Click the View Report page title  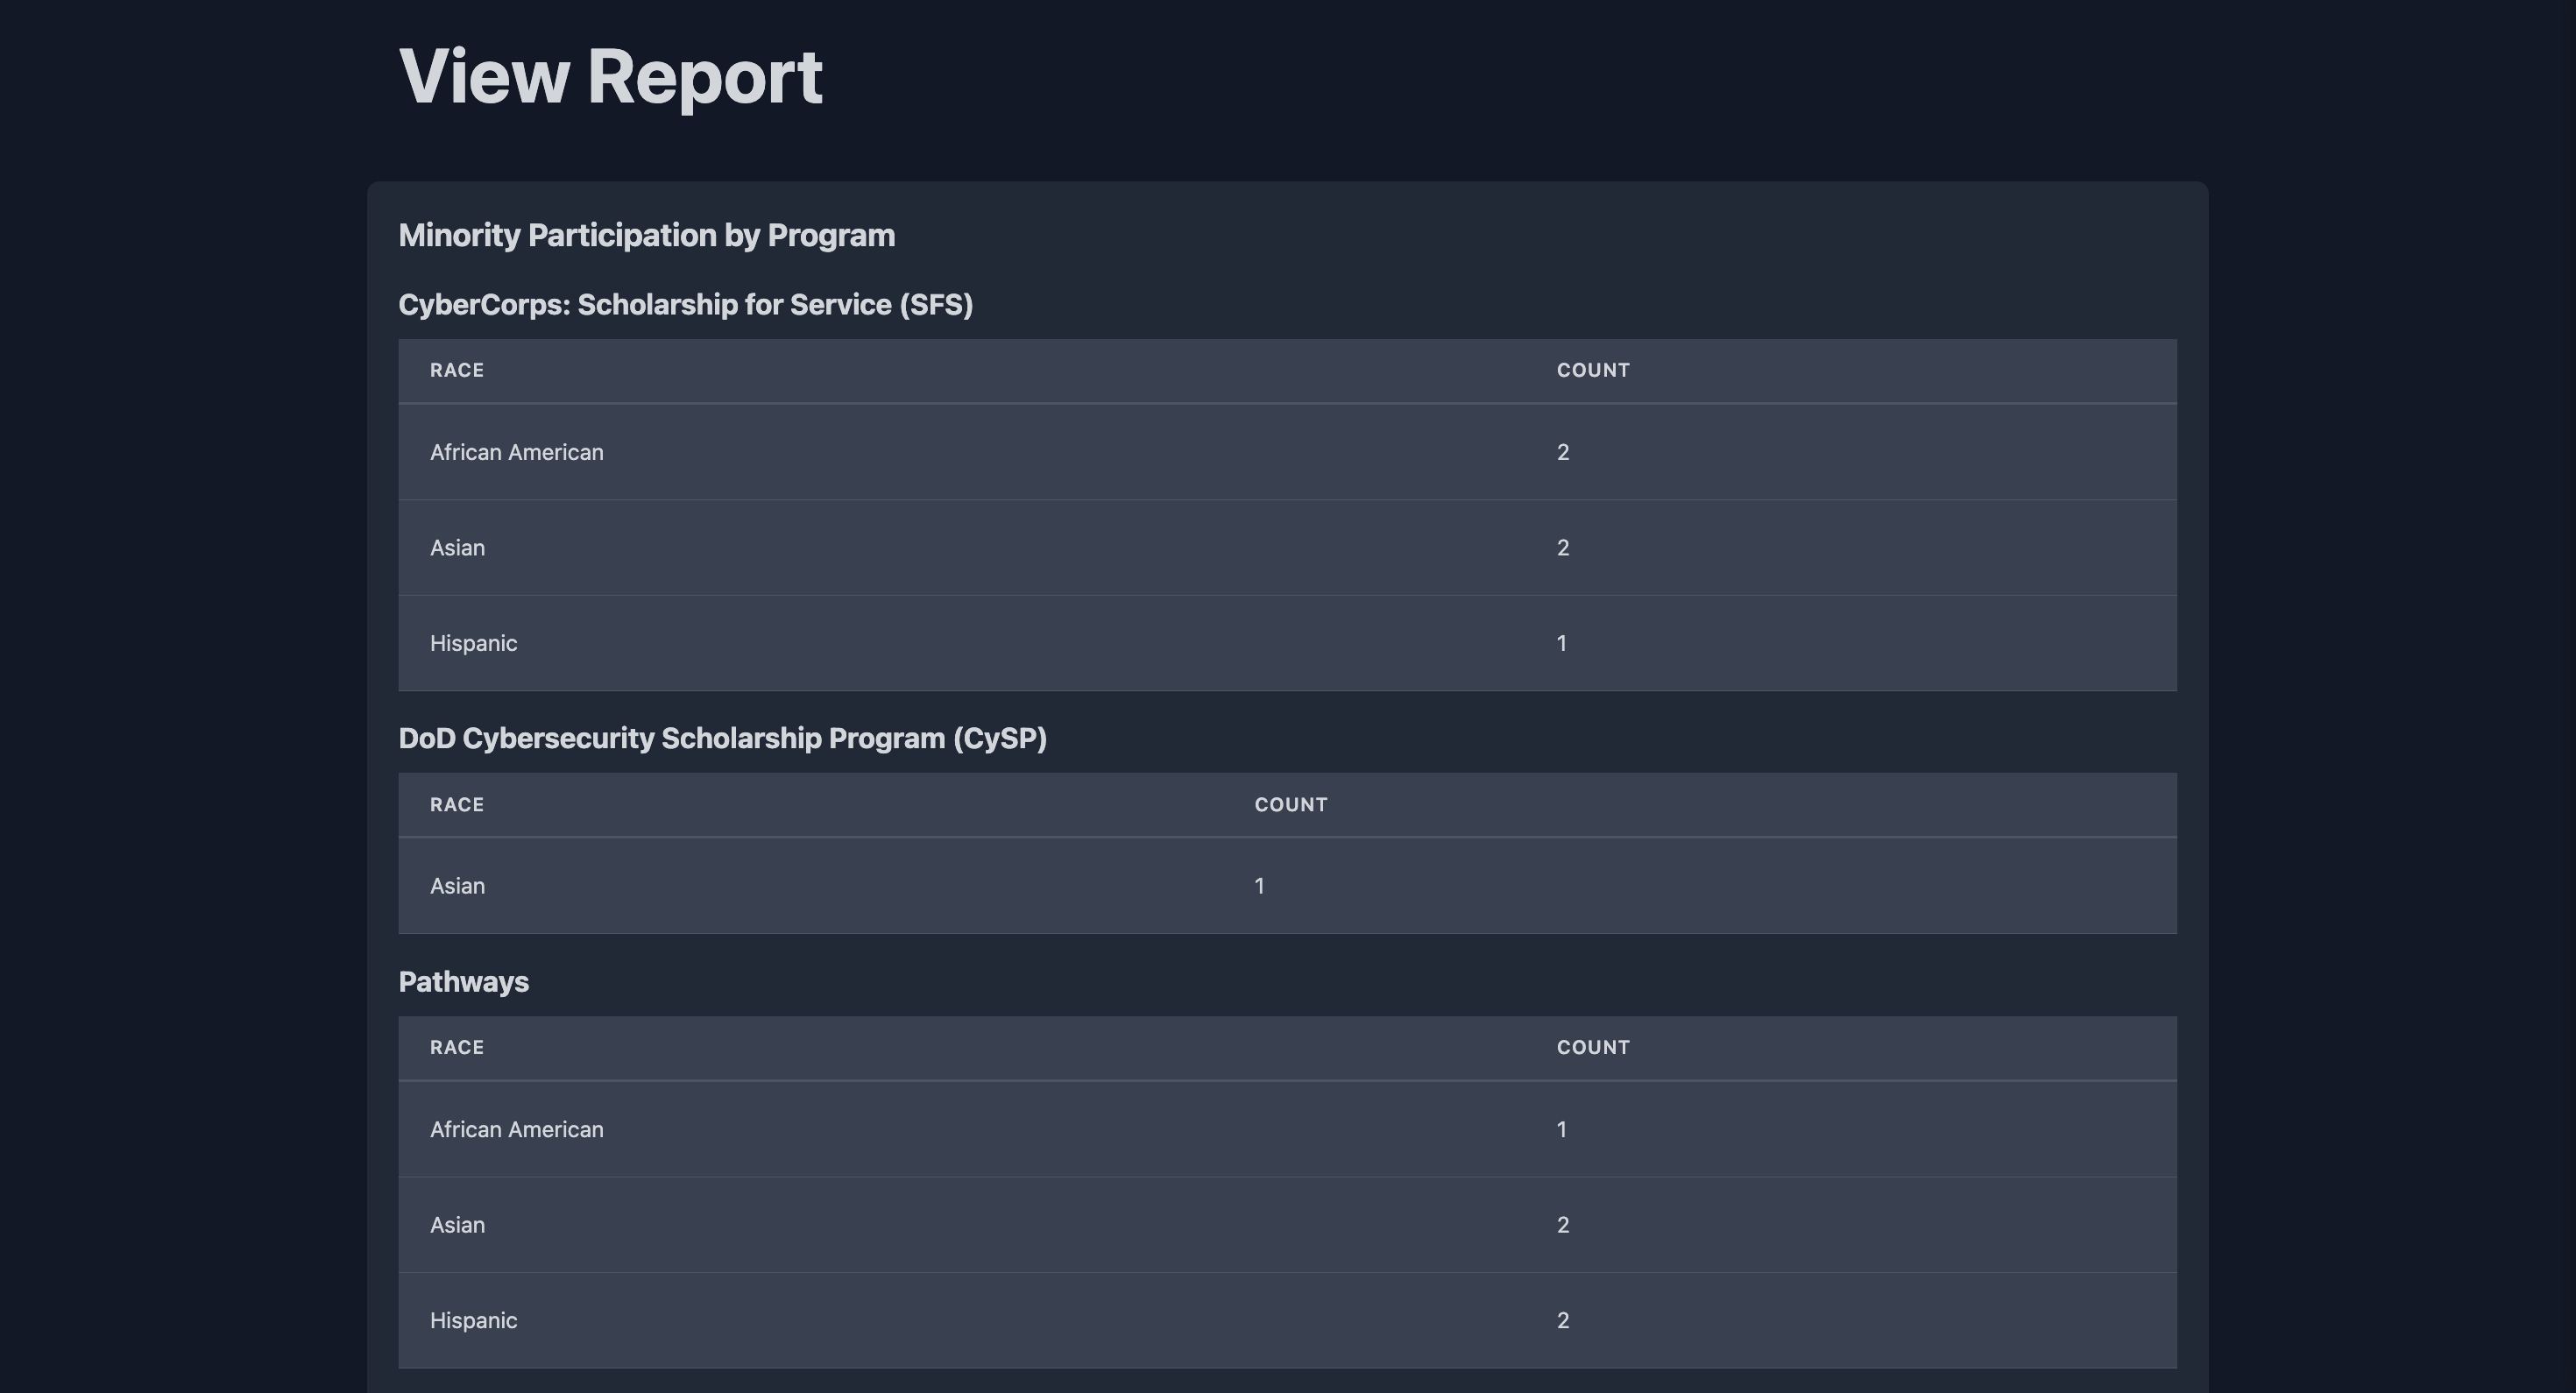(610, 77)
